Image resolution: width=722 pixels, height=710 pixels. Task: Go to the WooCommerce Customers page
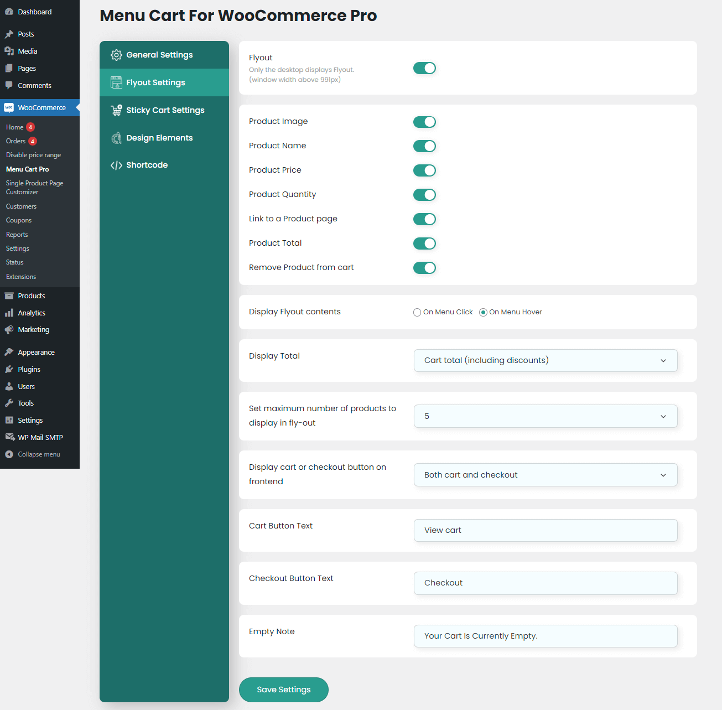tap(22, 206)
